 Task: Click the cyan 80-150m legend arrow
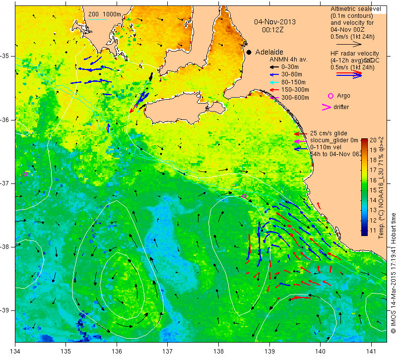coord(274,82)
